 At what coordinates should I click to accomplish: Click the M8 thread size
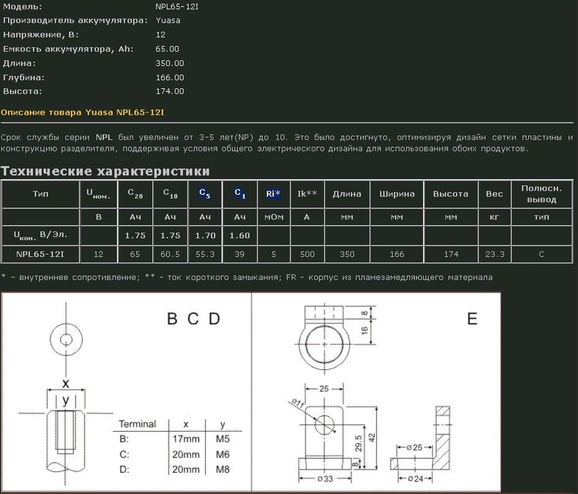point(223,469)
